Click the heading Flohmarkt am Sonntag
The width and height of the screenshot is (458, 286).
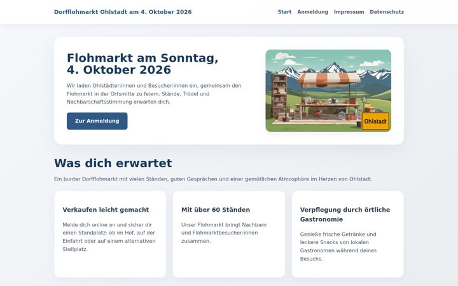click(x=142, y=64)
